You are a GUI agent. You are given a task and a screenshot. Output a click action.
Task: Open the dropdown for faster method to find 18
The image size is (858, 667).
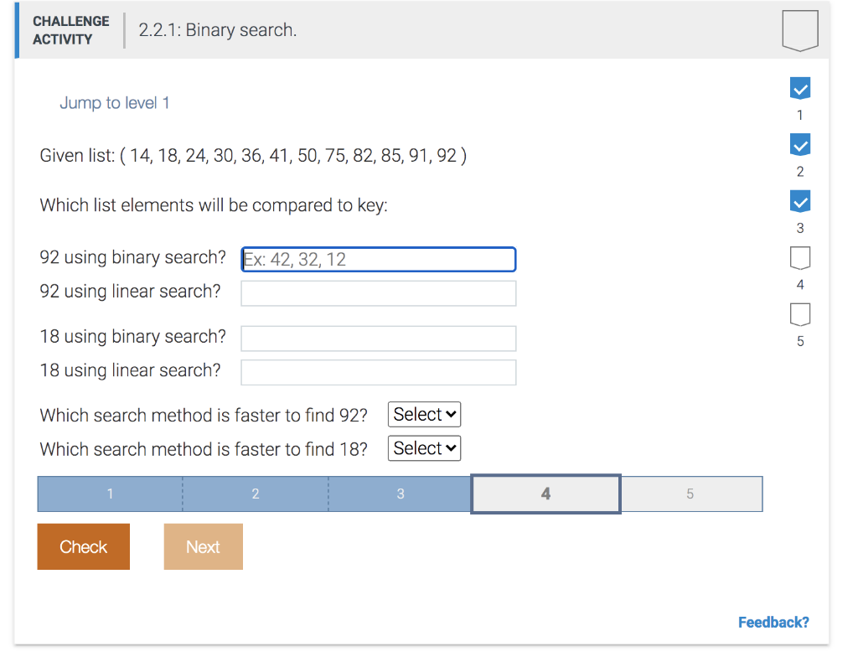(424, 448)
